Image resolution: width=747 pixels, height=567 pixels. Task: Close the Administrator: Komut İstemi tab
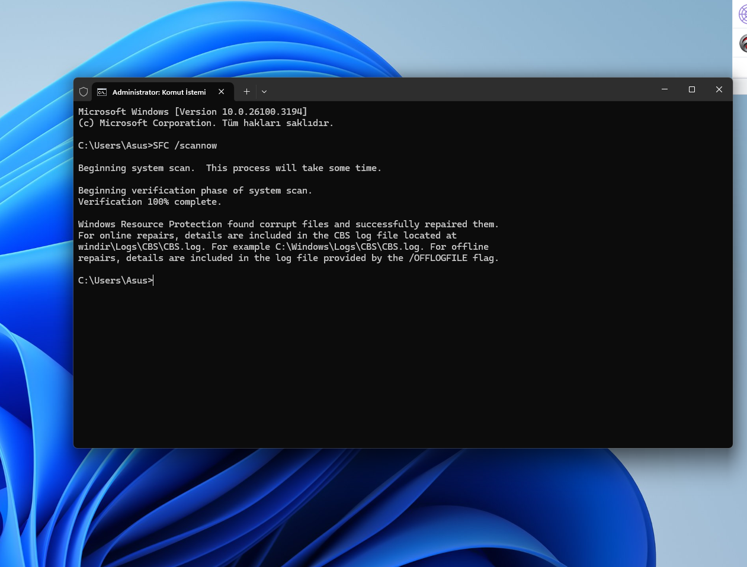click(222, 92)
